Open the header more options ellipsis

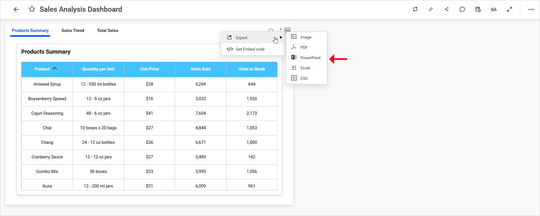click(531, 9)
